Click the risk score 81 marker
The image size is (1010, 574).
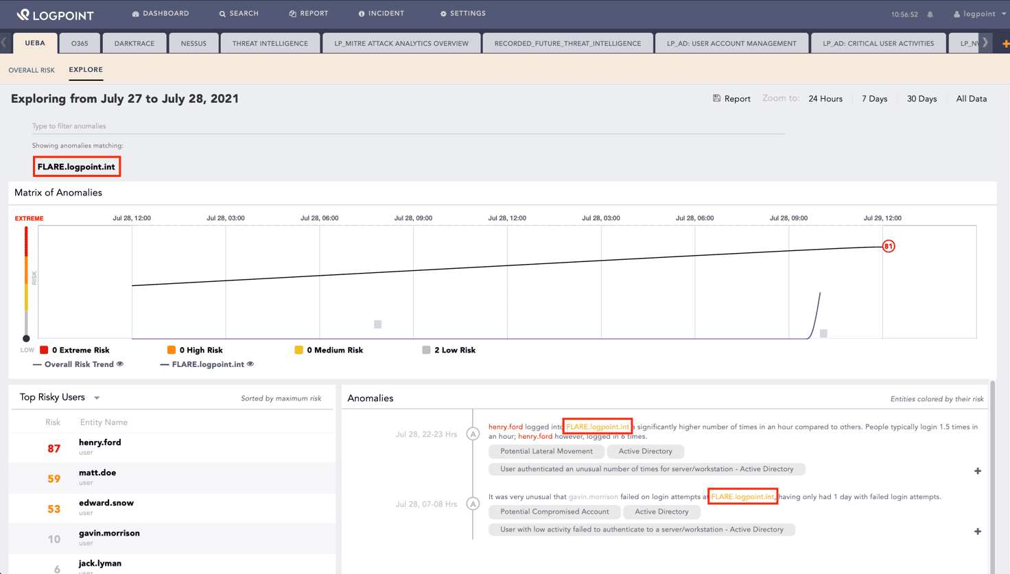[889, 246]
